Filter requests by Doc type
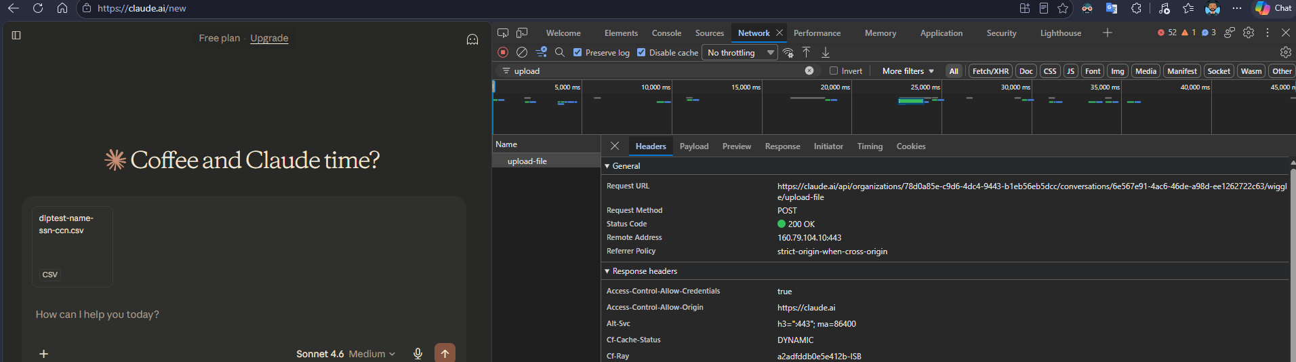The width and height of the screenshot is (1296, 362). 1026,71
